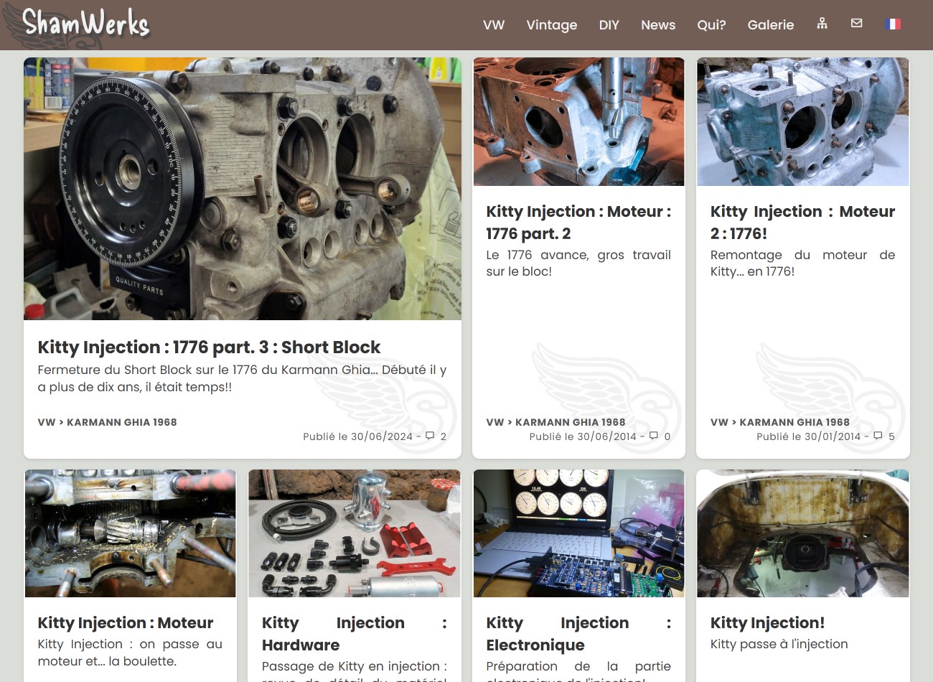Click the envelope contact icon
933x682 pixels.
coord(856,24)
